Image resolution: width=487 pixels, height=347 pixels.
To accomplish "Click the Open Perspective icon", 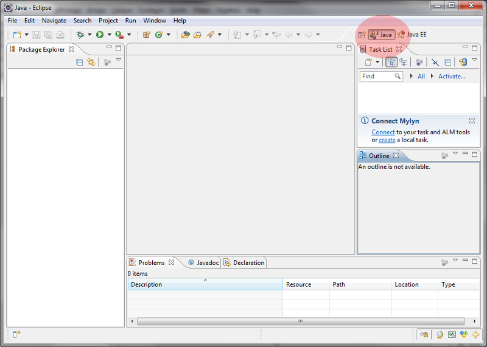I will [362, 35].
